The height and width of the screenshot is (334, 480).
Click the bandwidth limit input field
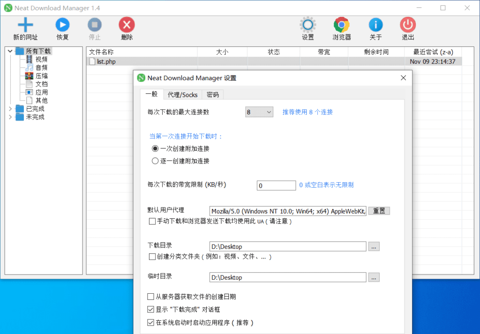pyautogui.click(x=276, y=186)
